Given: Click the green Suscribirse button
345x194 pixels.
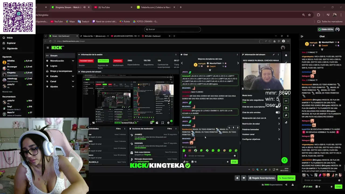Looking at the screenshot, I should point(286,178).
